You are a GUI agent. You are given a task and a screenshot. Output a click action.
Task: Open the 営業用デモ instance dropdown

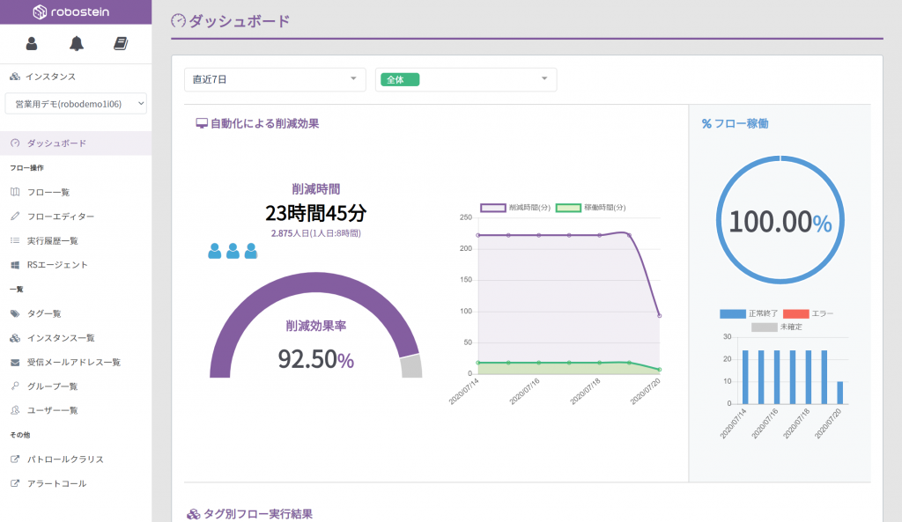coord(76,104)
